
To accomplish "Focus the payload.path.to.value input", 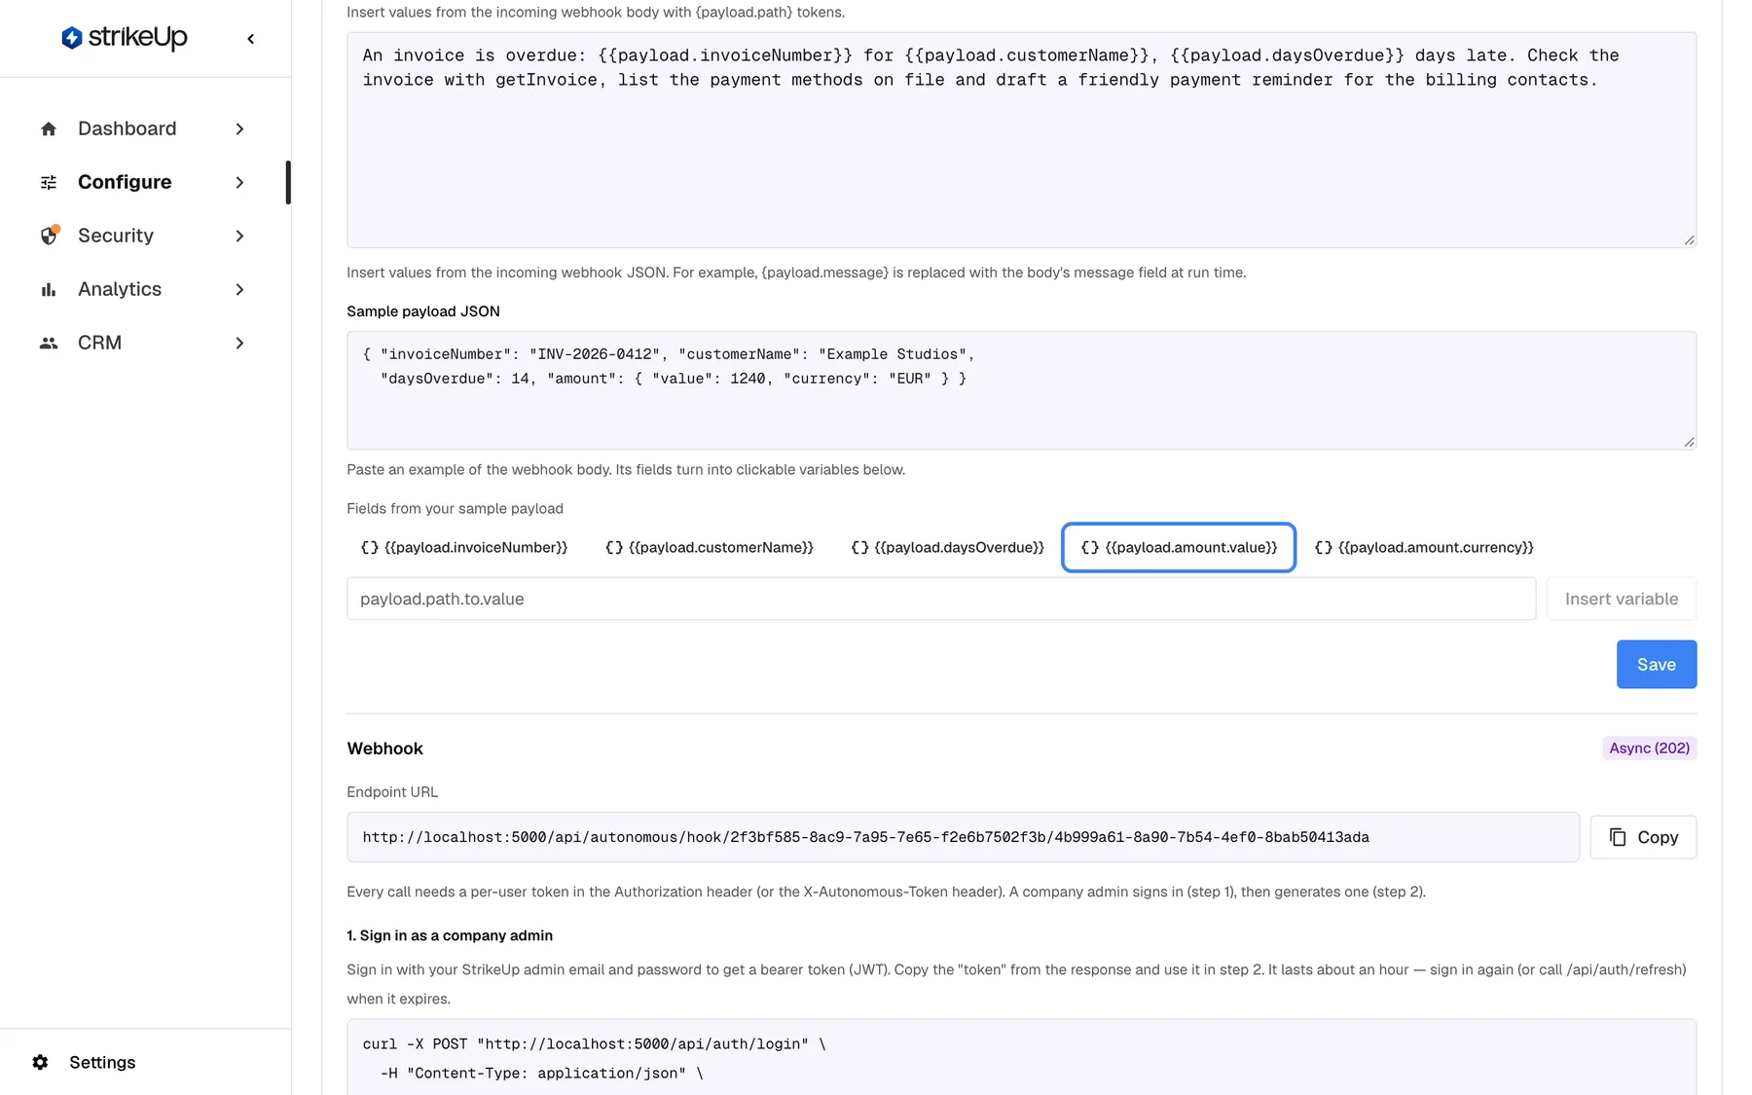I will (941, 599).
